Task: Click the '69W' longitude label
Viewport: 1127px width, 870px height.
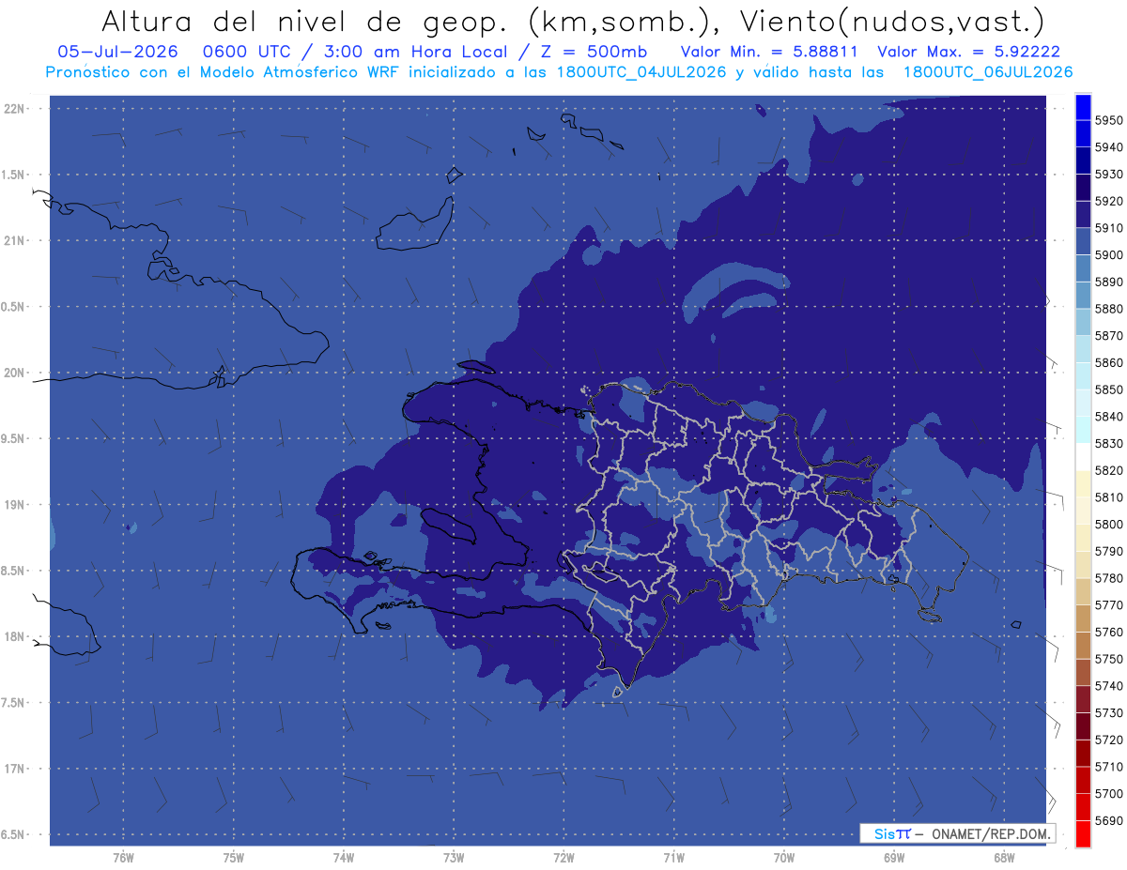Action: point(894,858)
